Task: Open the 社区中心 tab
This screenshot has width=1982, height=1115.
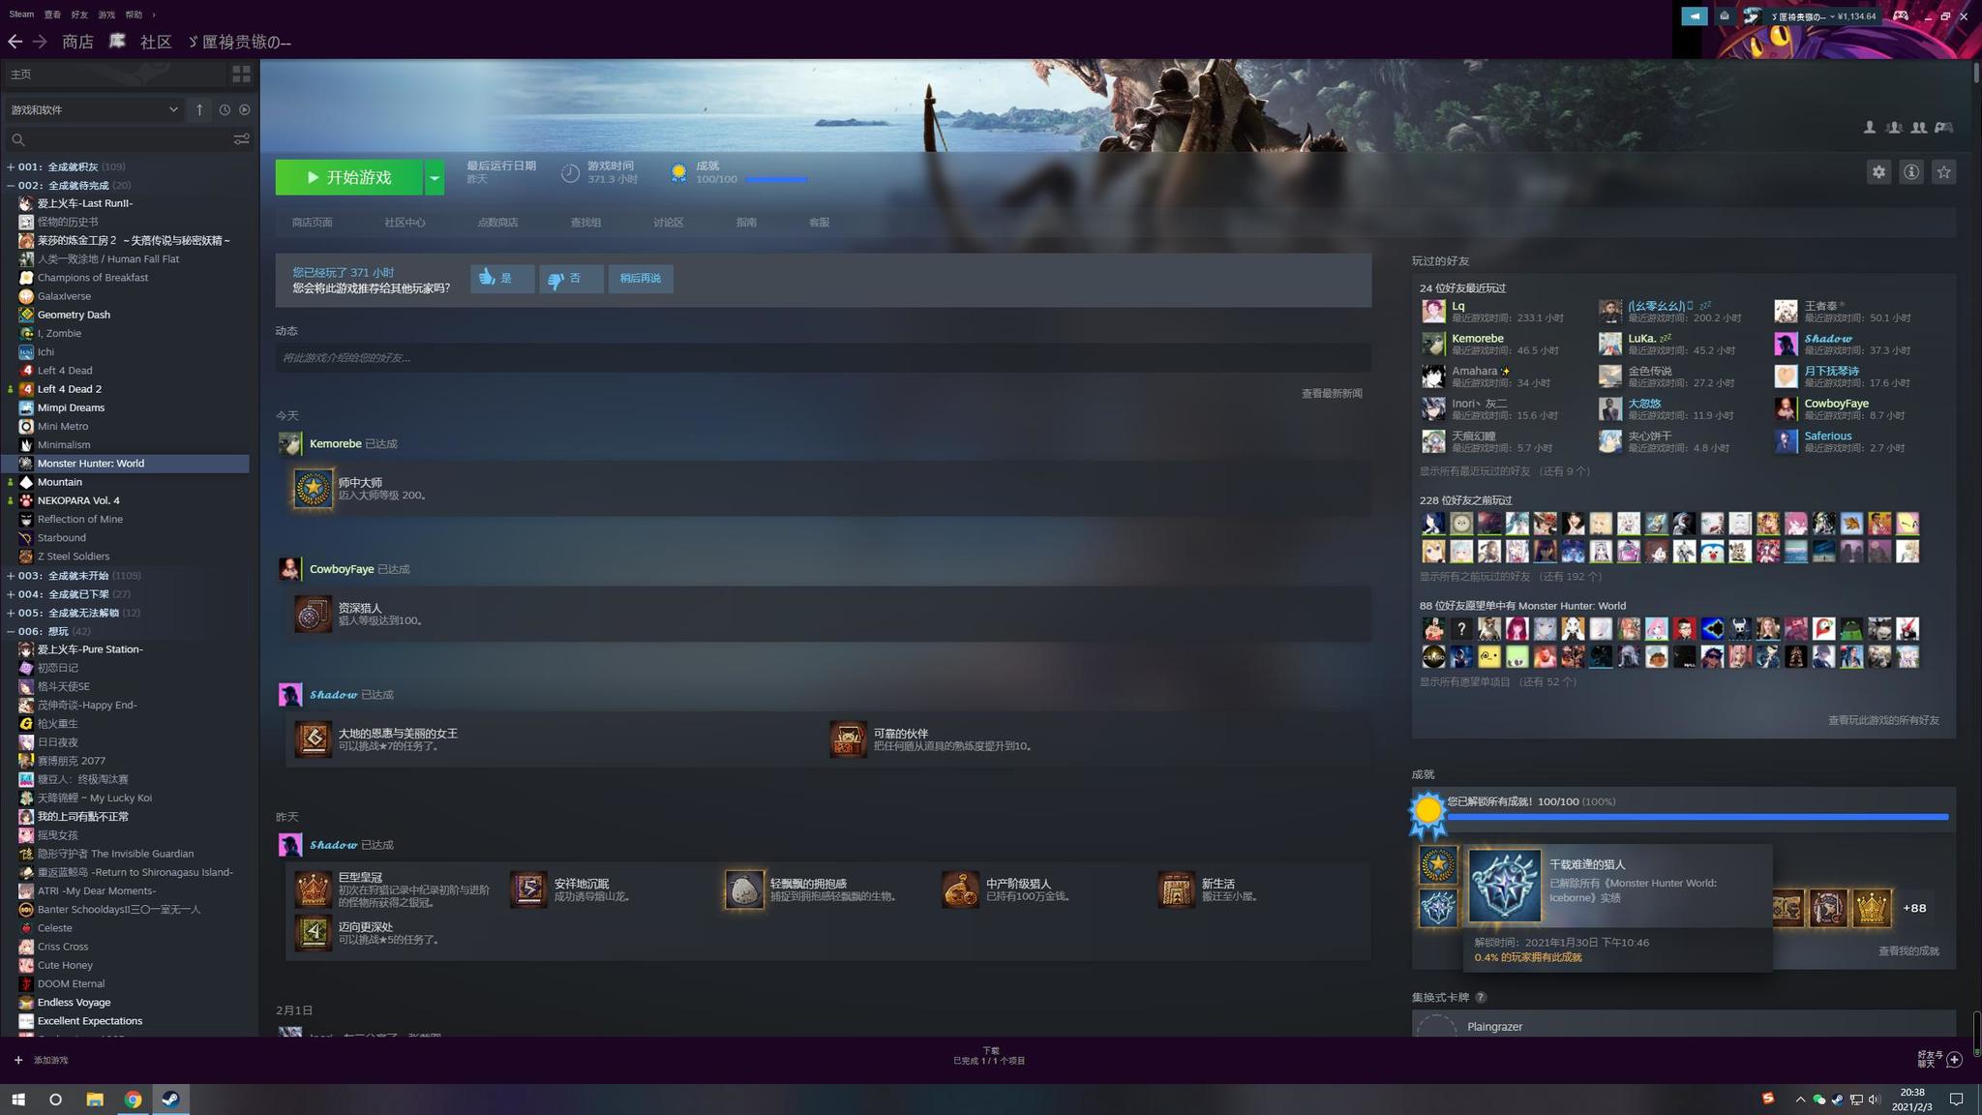Action: pyautogui.click(x=405, y=223)
